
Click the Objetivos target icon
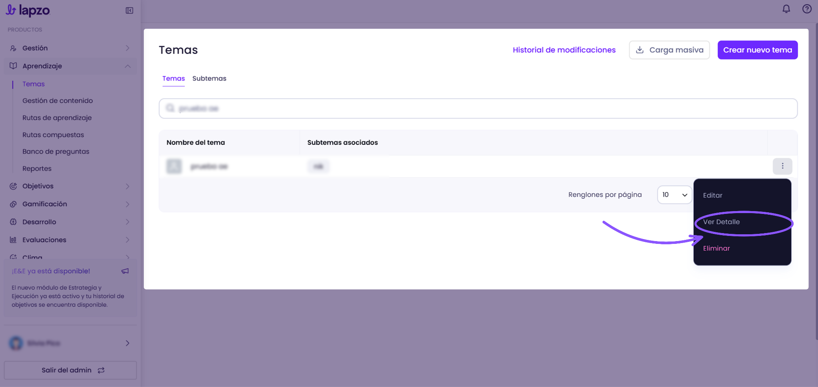point(13,186)
